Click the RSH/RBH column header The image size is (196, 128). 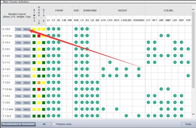139,20
